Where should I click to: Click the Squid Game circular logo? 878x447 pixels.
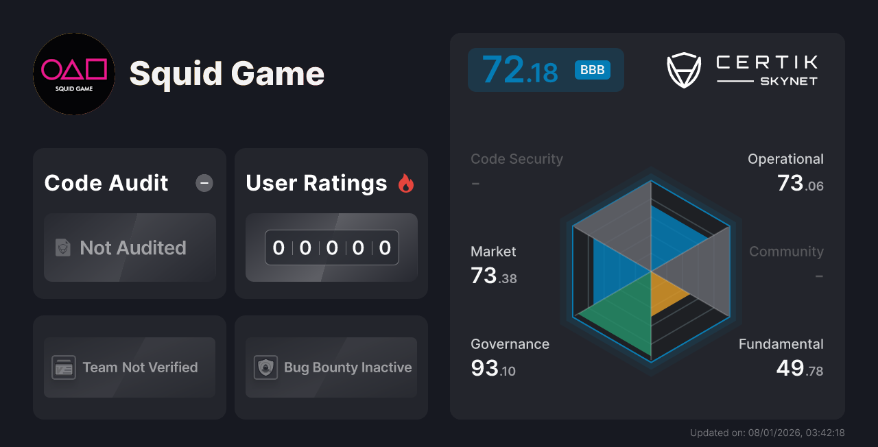[x=73, y=74]
